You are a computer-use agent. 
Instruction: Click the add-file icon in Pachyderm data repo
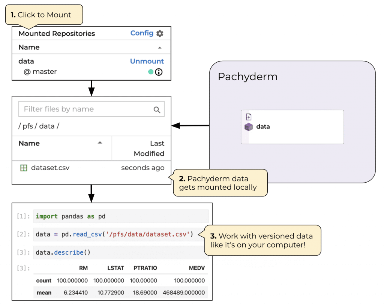(249, 117)
